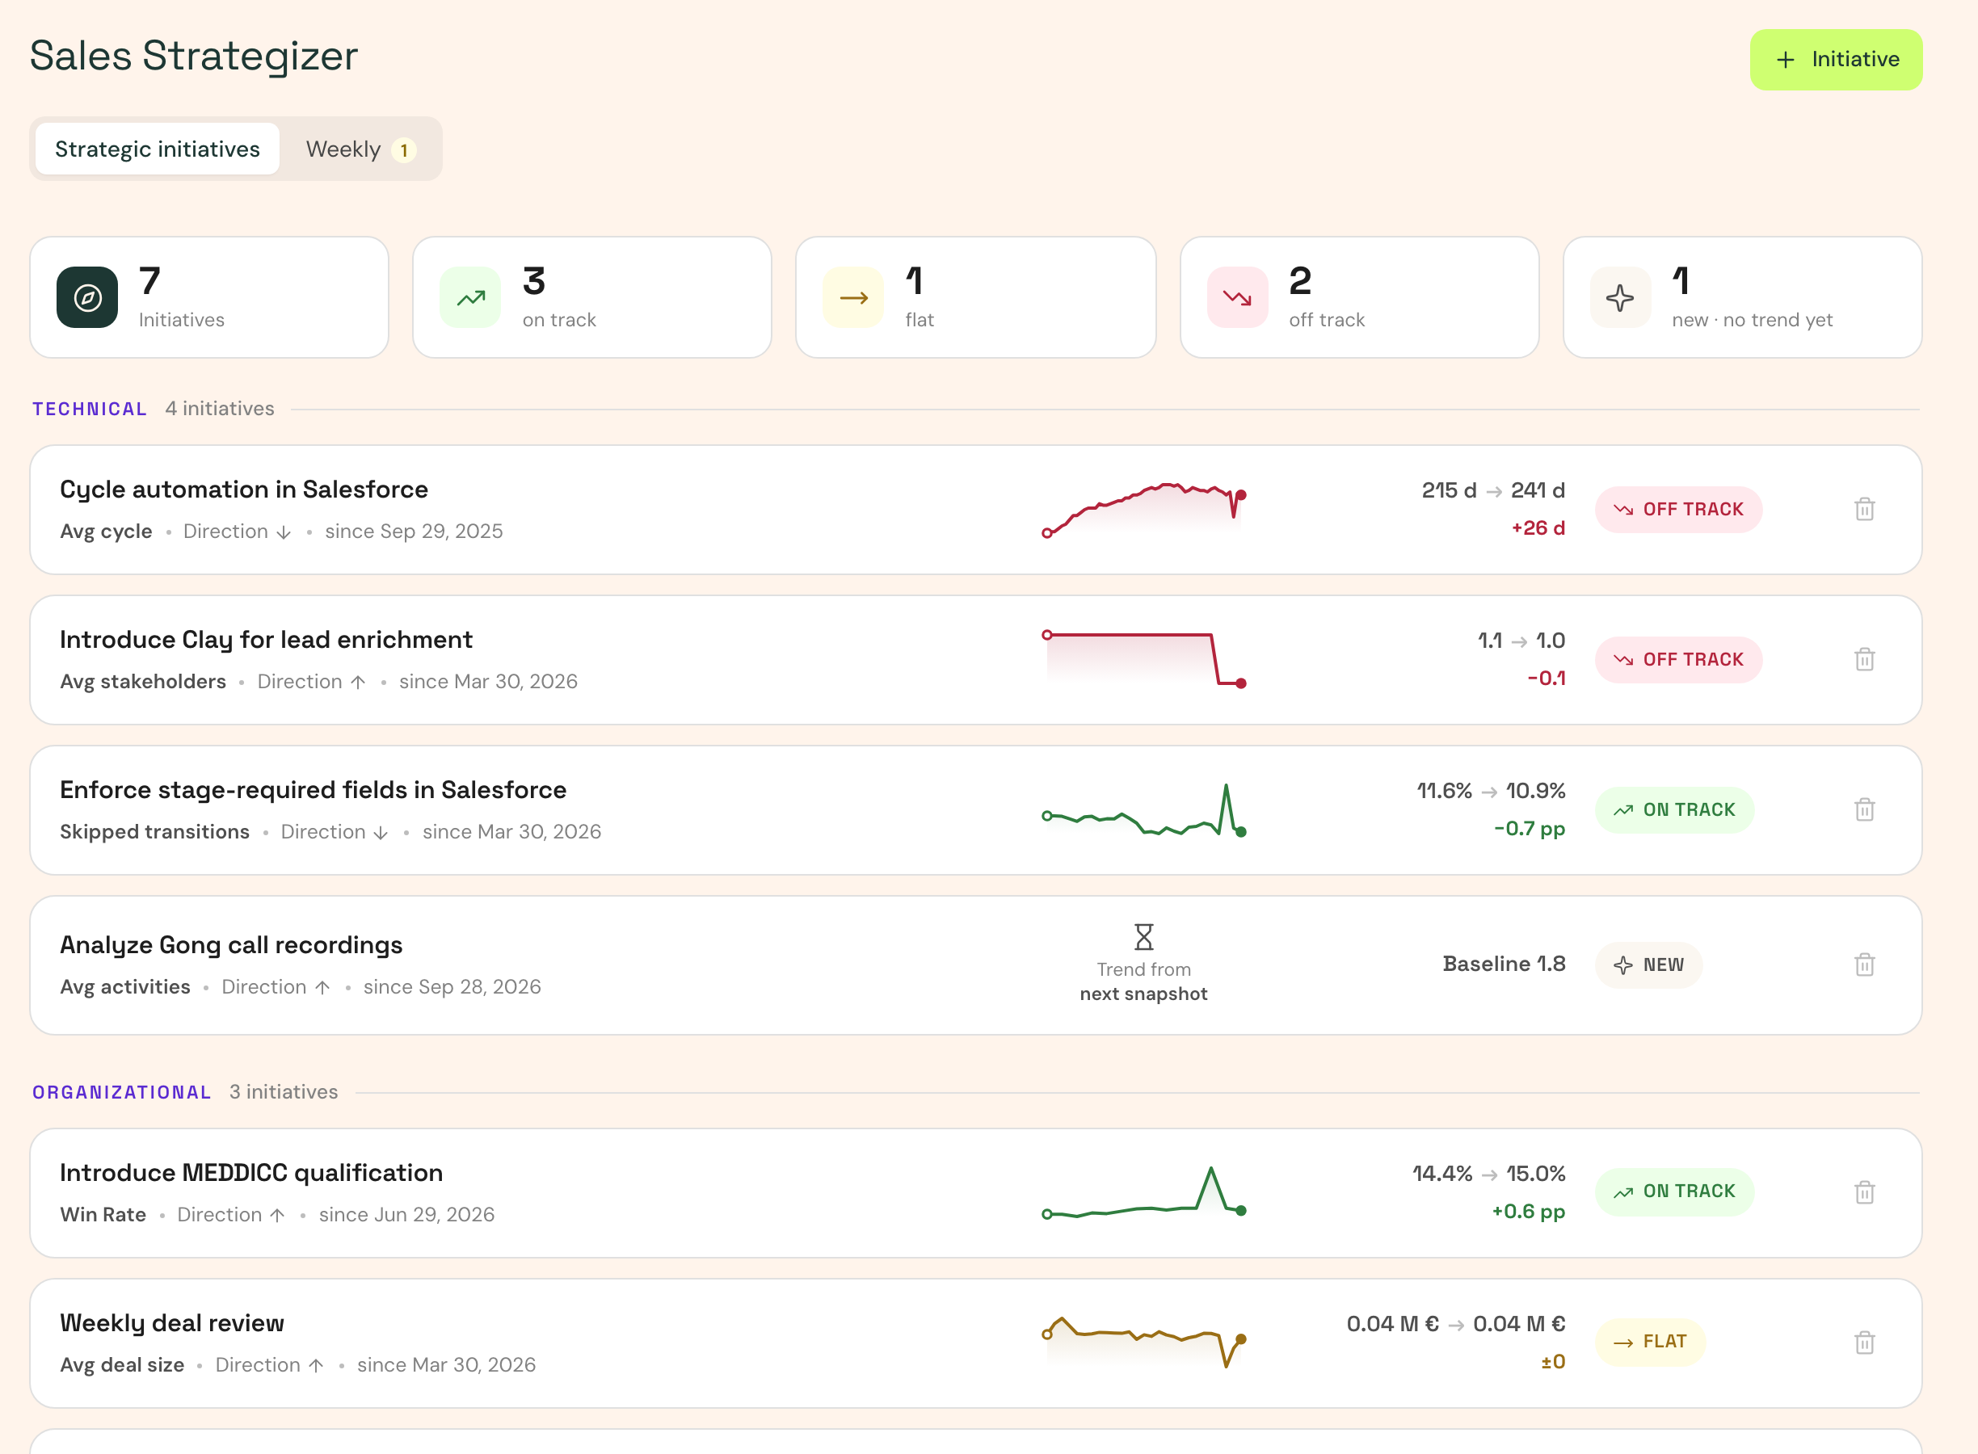
Task: Delete Analyze Gong call recordings initiative
Action: [x=1864, y=964]
